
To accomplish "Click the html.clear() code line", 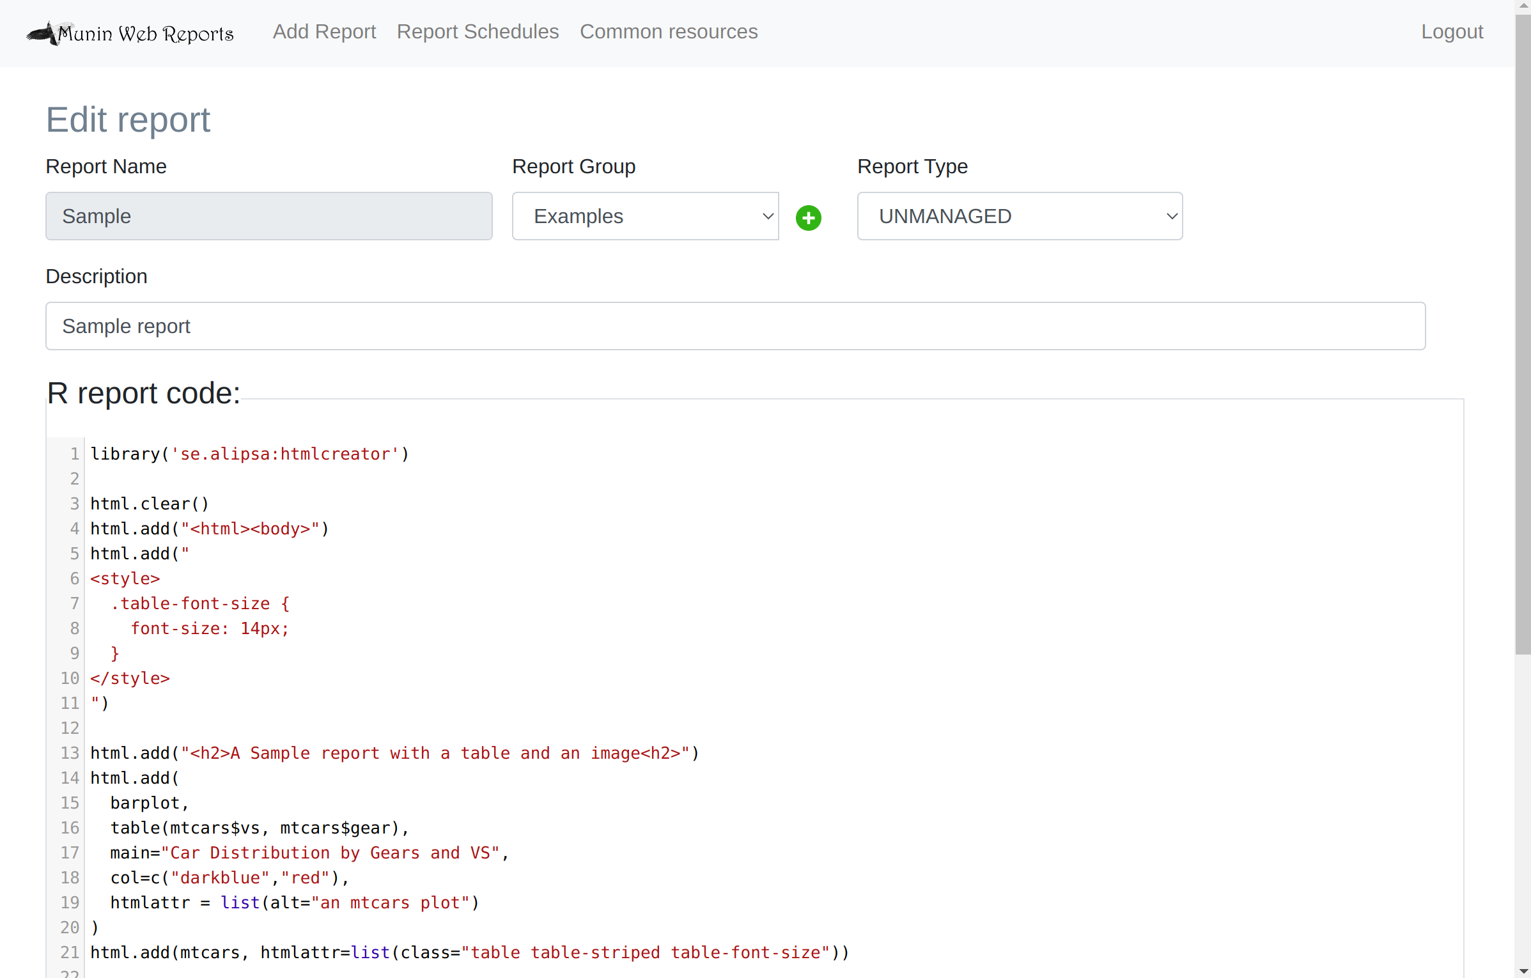I will (x=150, y=504).
